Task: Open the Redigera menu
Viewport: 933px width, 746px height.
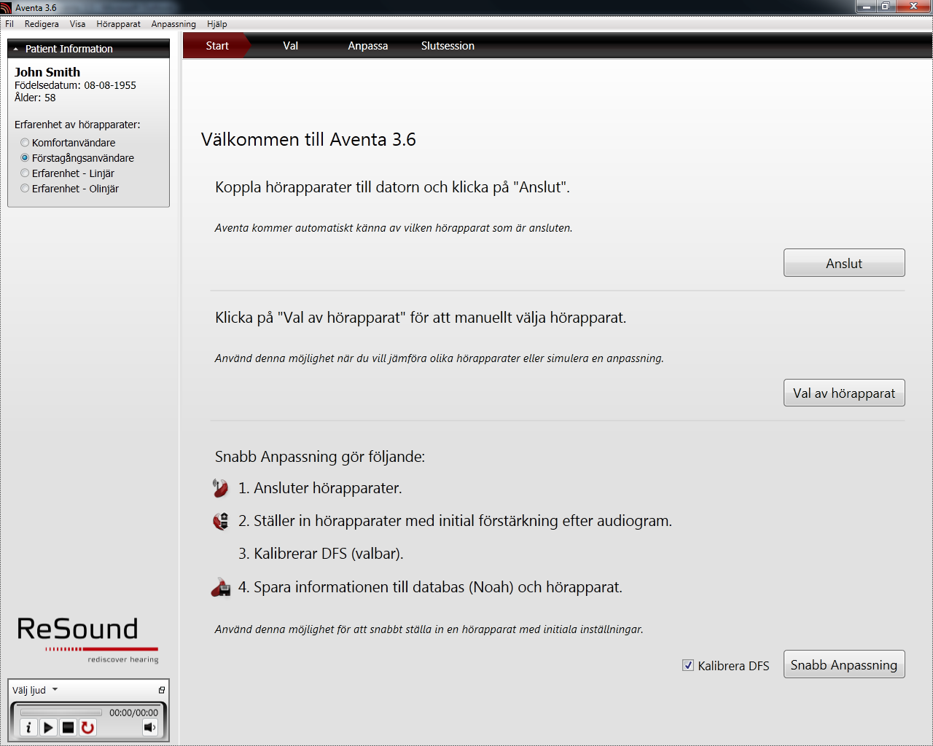Action: pos(42,24)
